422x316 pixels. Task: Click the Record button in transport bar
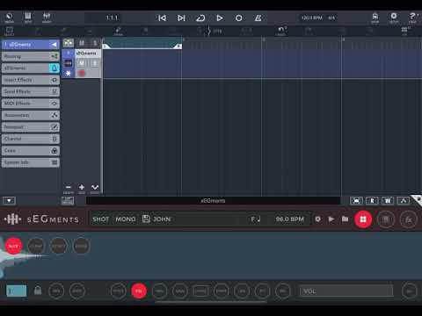tap(239, 18)
